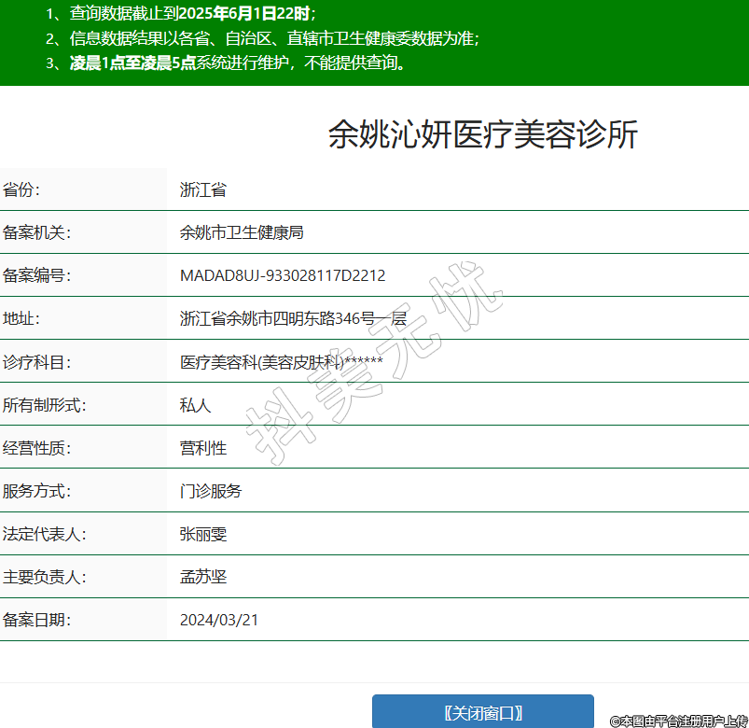The height and width of the screenshot is (728, 749).
Task: Click the 地址 field label
Action: (x=21, y=319)
